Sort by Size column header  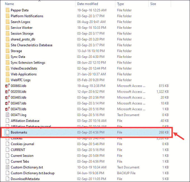coord(153,4)
